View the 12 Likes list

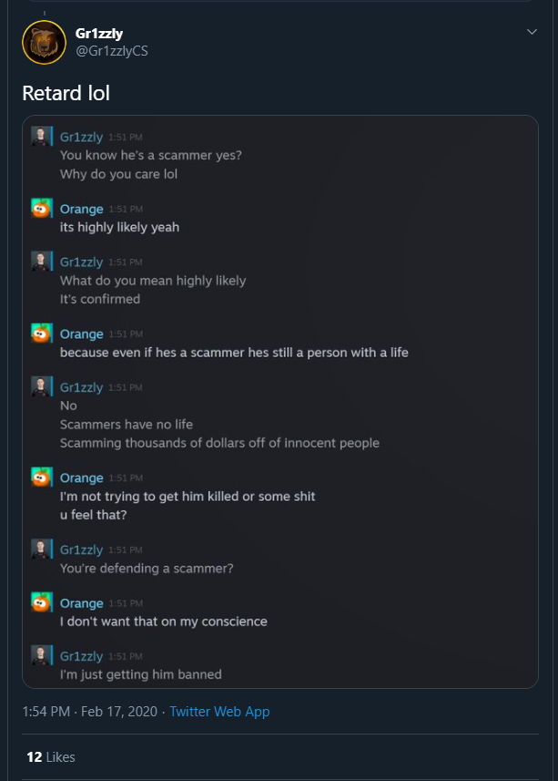[51, 757]
